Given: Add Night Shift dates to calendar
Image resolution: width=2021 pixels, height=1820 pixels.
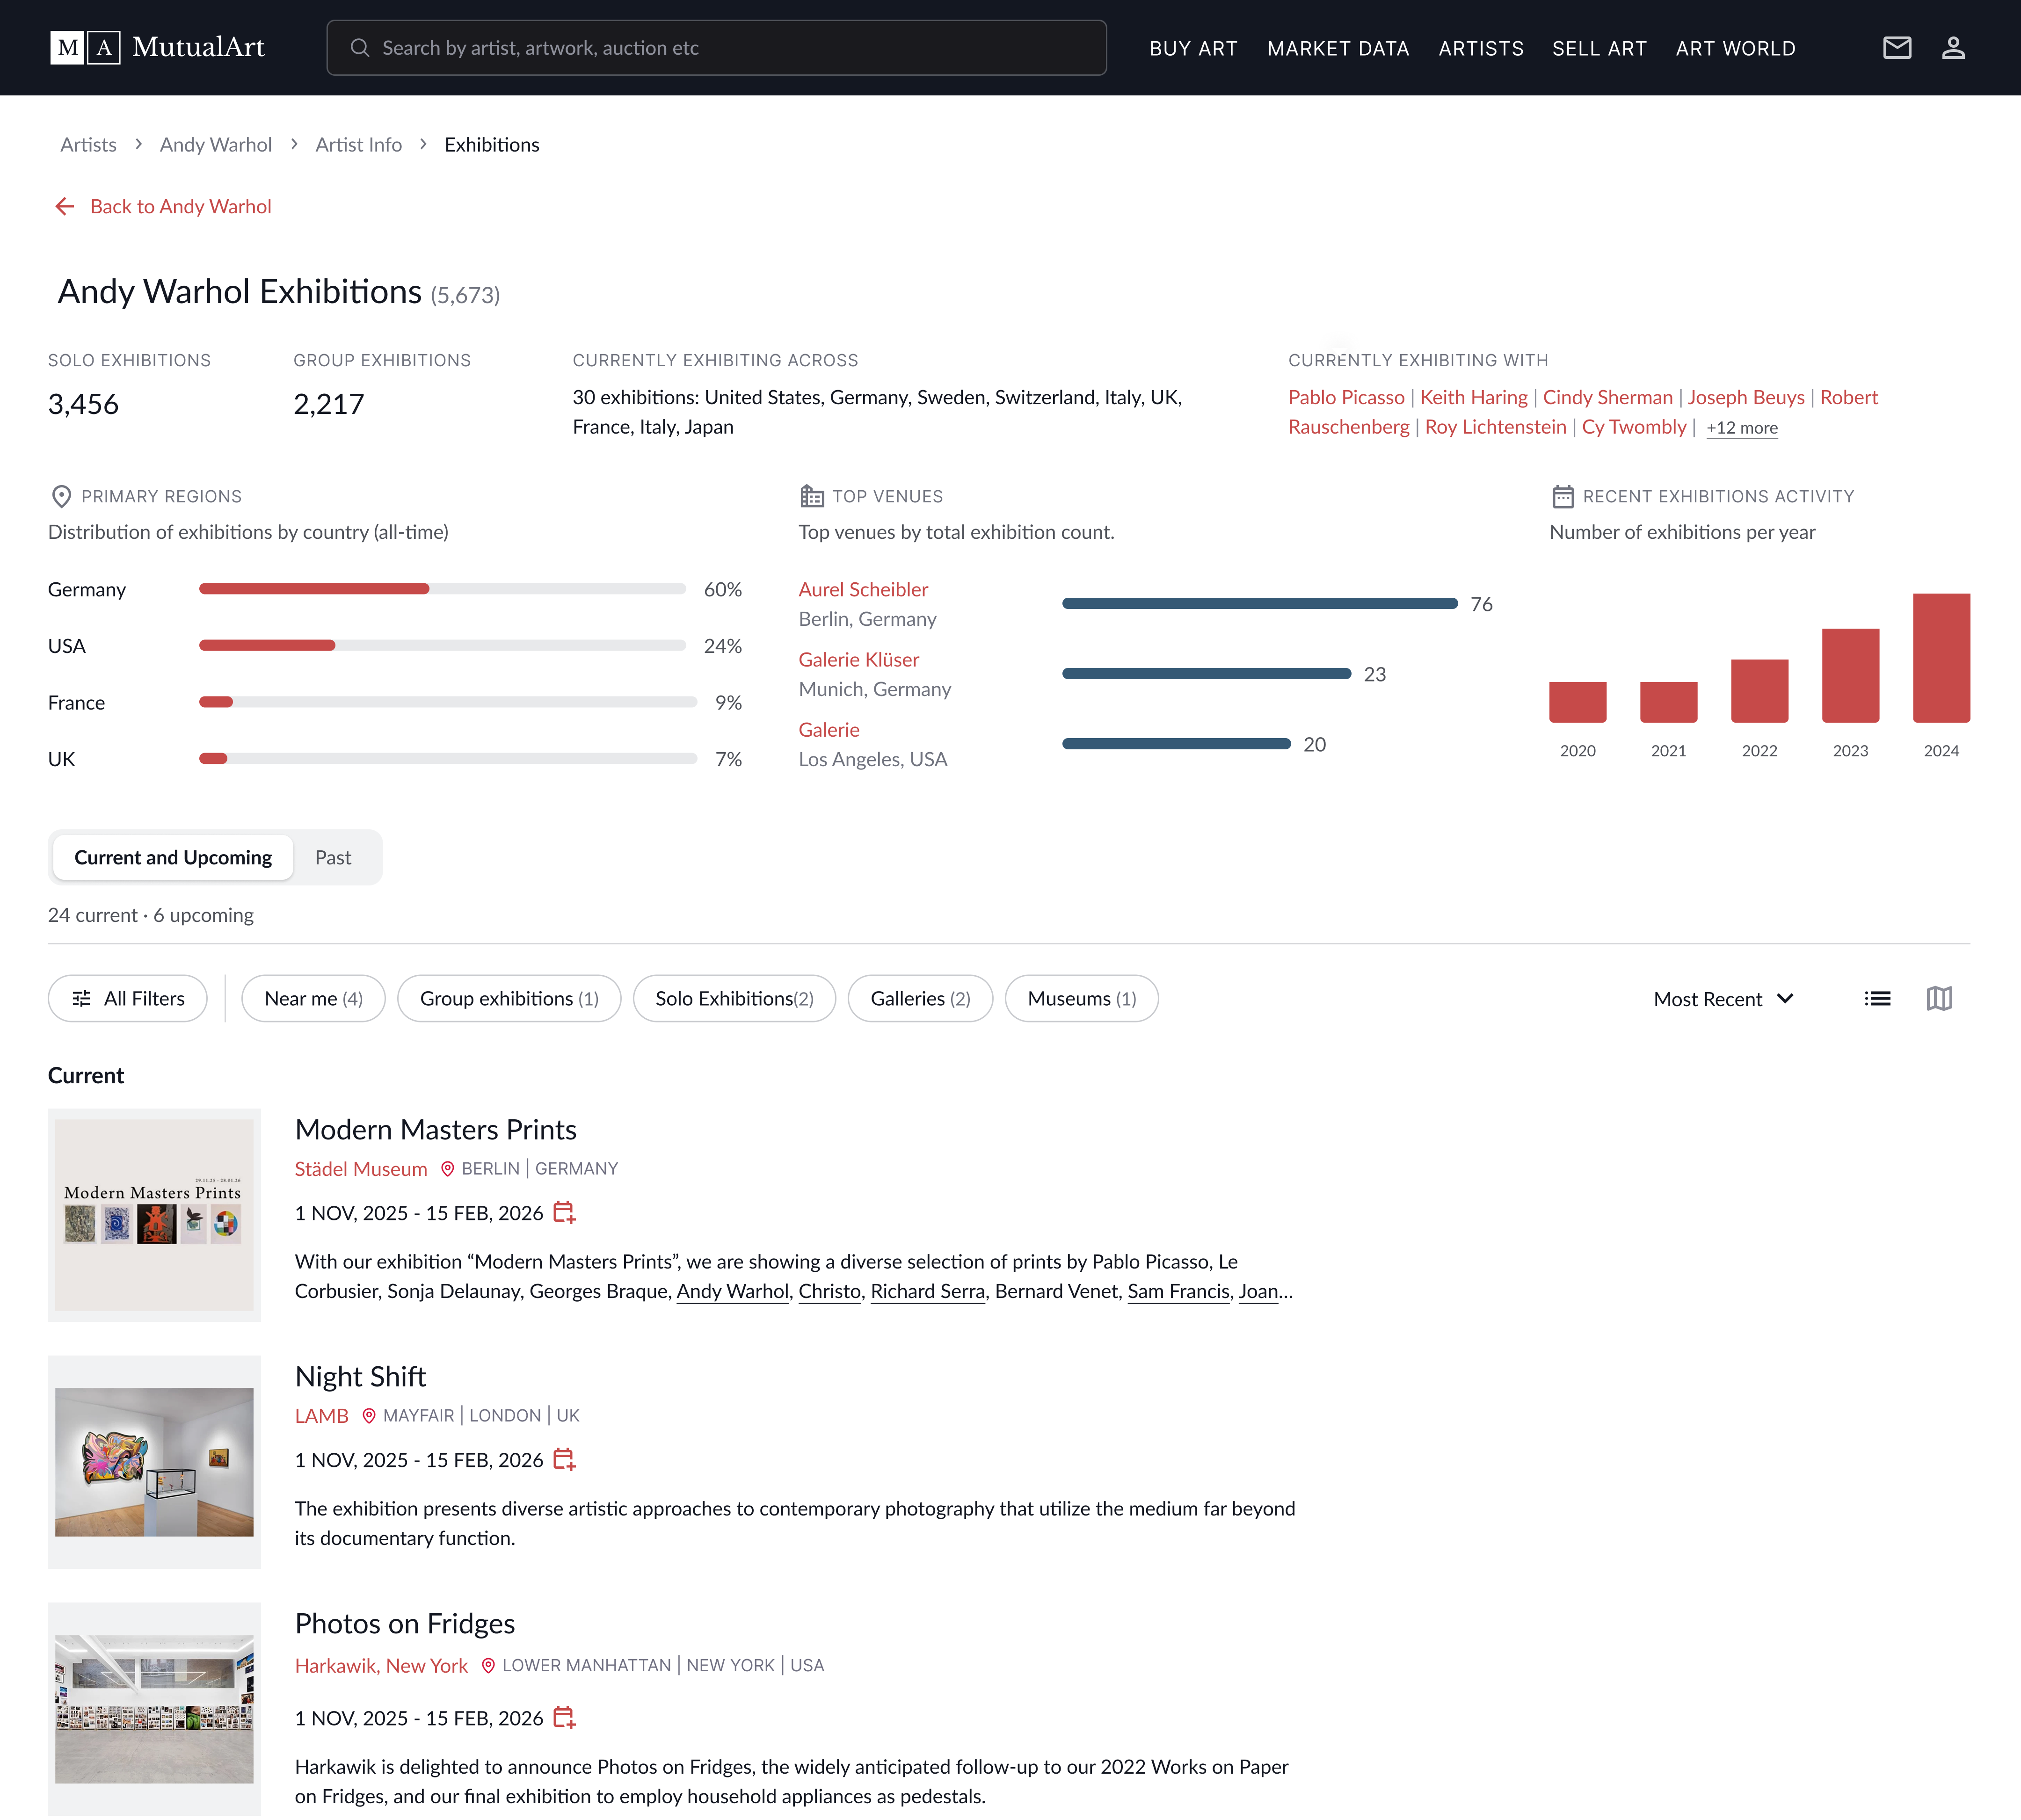Looking at the screenshot, I should tap(564, 1459).
